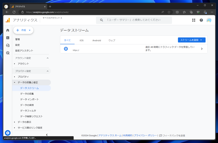
Task: Open the アナリティクス ホーム footer link
Action: [110, 136]
